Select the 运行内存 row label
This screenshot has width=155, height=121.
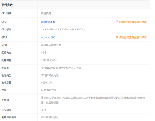pos(6,53)
